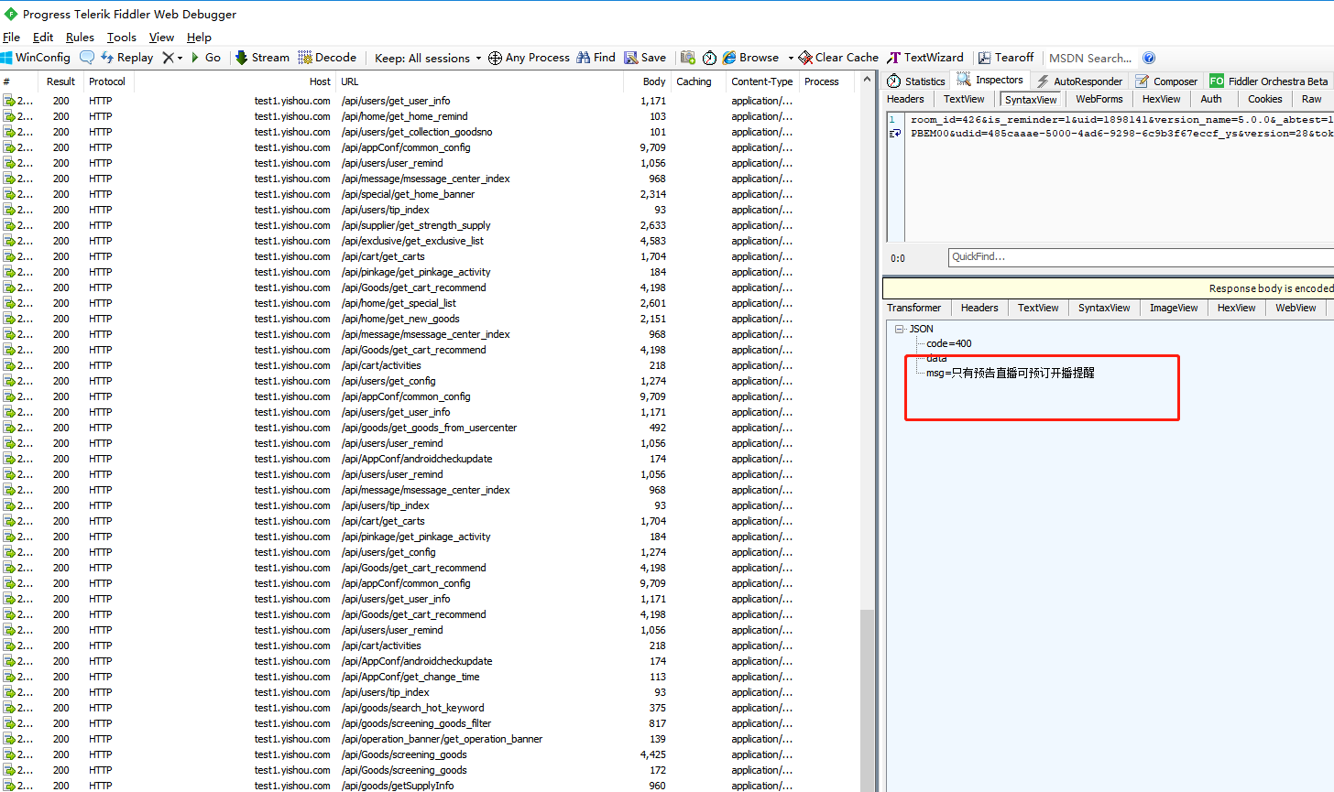Select the request Auth tab

coord(1211,99)
